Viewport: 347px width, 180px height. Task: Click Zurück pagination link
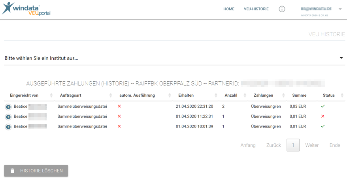coord(273,145)
